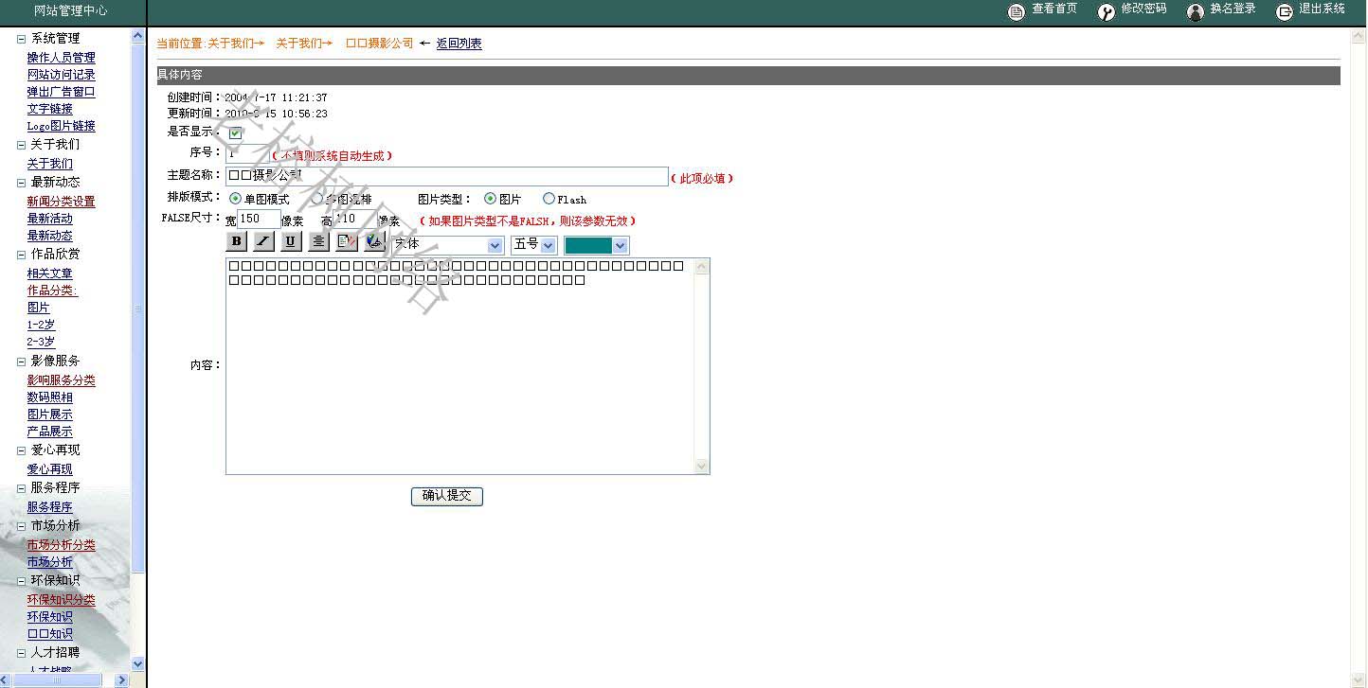The width and height of the screenshot is (1368, 688).
Task: Click the 高 height input field
Action: pos(355,219)
